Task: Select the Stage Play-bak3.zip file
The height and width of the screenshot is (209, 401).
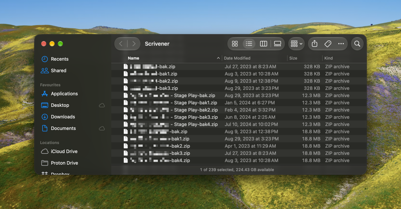Action: pyautogui.click(x=239, y=117)
